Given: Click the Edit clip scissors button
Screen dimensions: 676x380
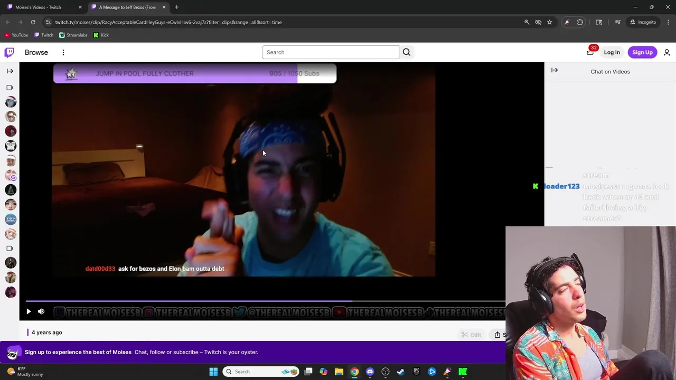Looking at the screenshot, I should [x=471, y=335].
